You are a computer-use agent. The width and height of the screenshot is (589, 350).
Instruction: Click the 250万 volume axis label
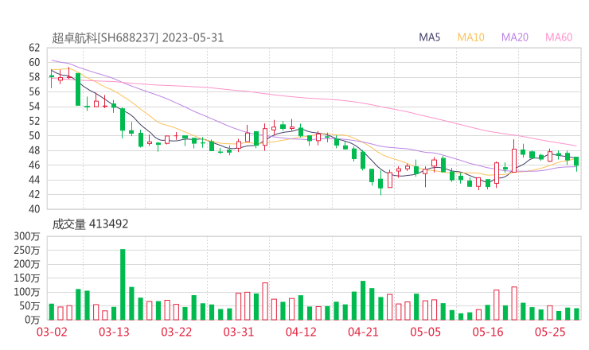[x=27, y=250]
